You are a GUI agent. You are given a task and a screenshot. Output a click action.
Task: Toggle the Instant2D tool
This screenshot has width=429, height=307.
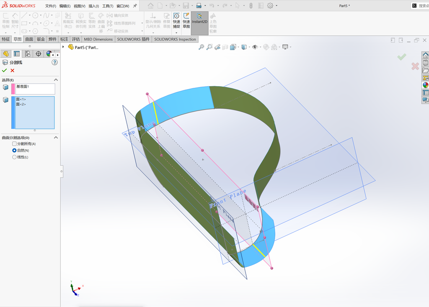click(x=199, y=23)
